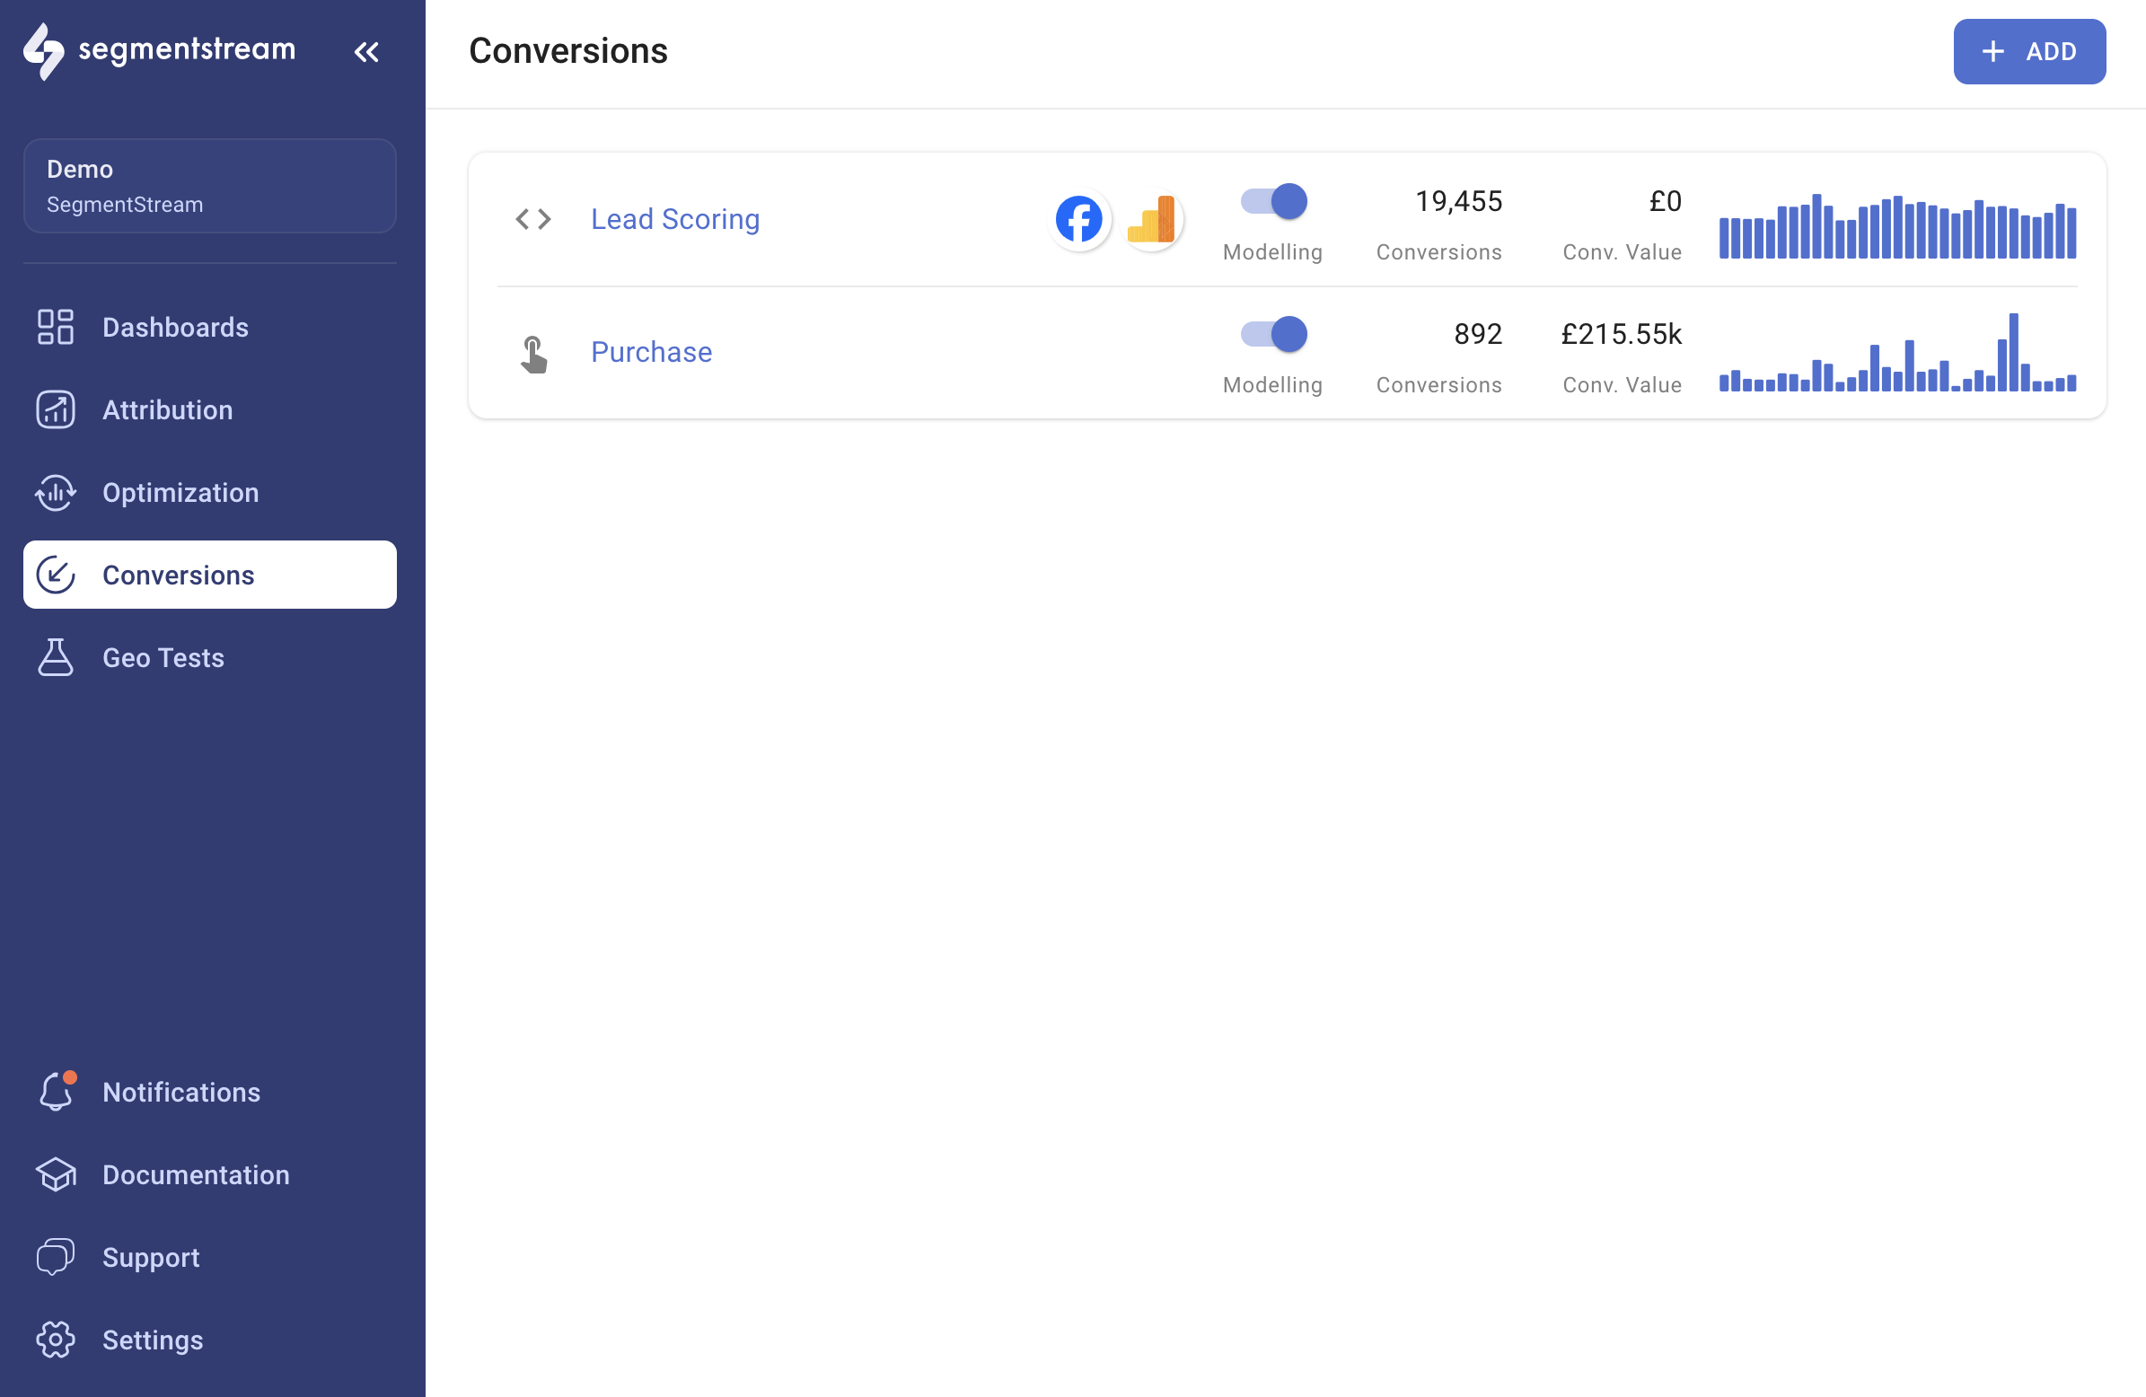Click the Geo Tests flask icon
Screen dimensions: 2146x1397
point(55,657)
